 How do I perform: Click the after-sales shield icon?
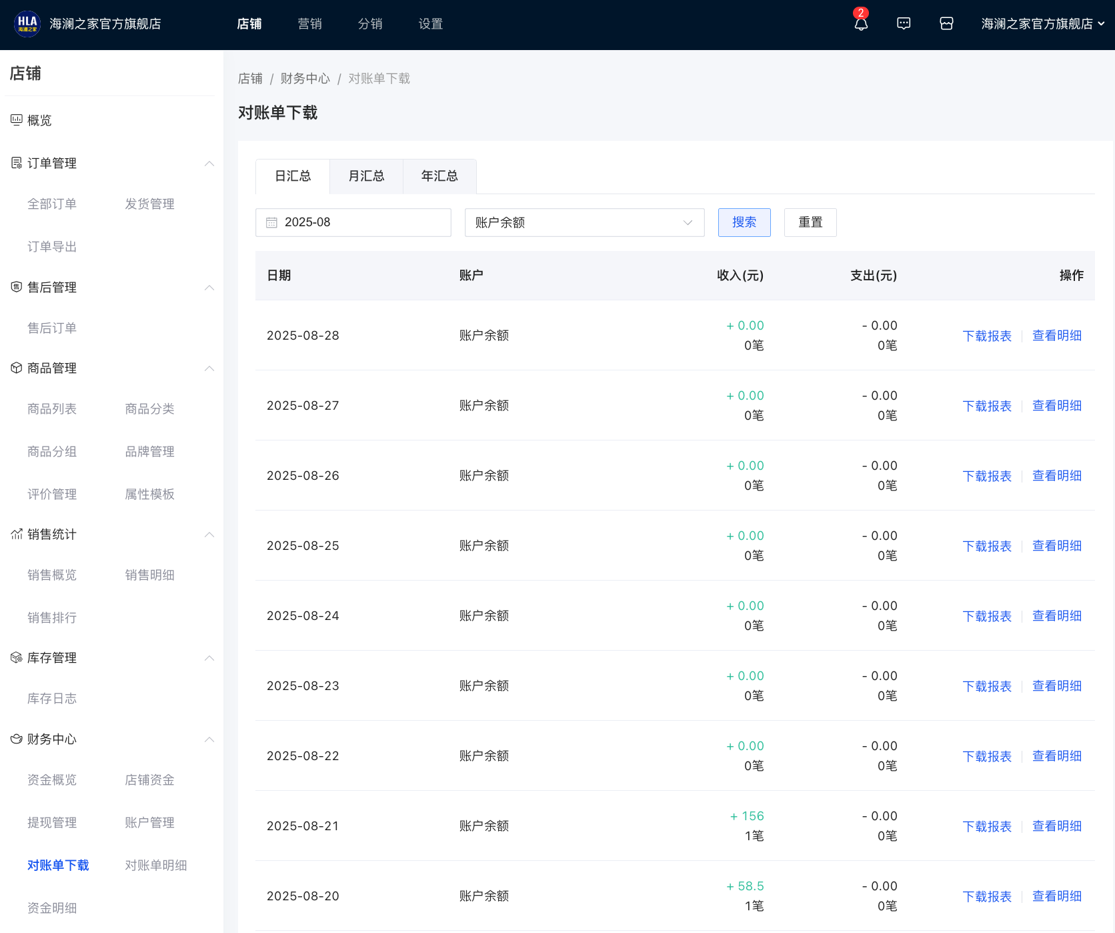[x=17, y=287]
